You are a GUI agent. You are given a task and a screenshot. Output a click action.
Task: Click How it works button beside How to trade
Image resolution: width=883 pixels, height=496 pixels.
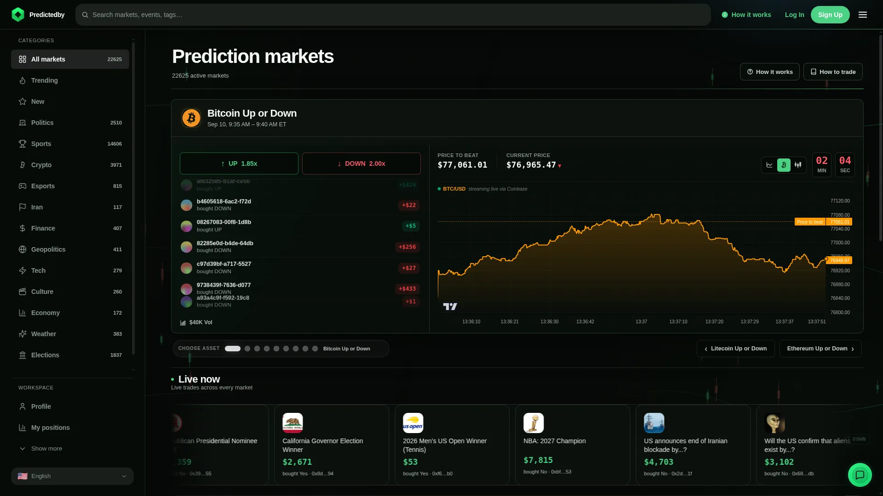click(x=769, y=72)
